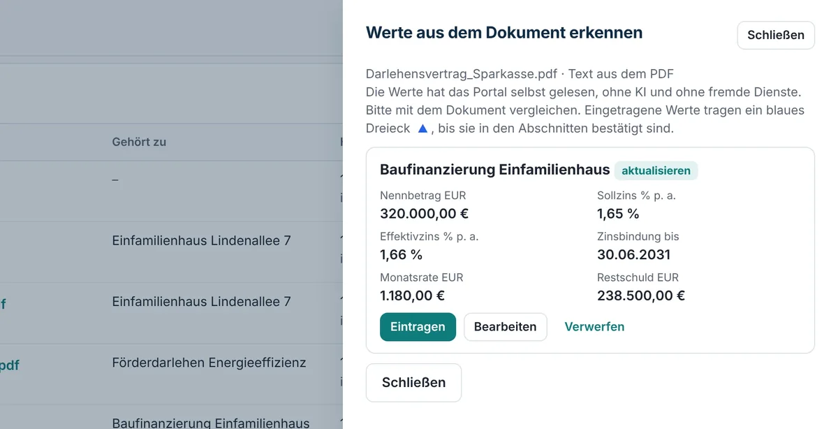The width and height of the screenshot is (838, 429).
Task: Click the Nennbetrag EUR label
Action: 422,196
